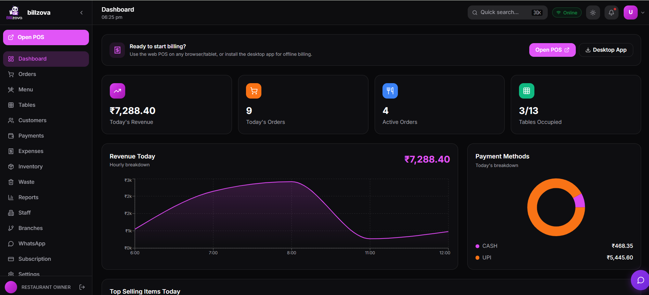
Task: Click Open POS button in billing banner
Action: pos(552,50)
